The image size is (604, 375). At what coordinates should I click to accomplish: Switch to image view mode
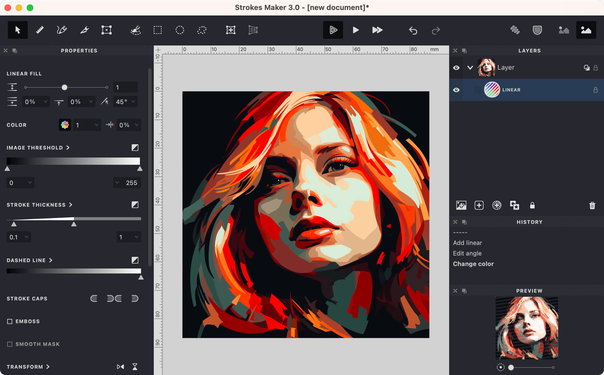(x=586, y=30)
